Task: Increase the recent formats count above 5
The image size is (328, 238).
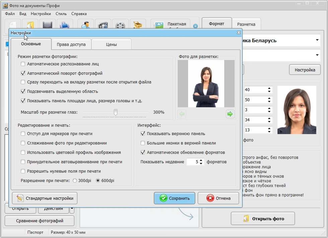Action: 201,161
